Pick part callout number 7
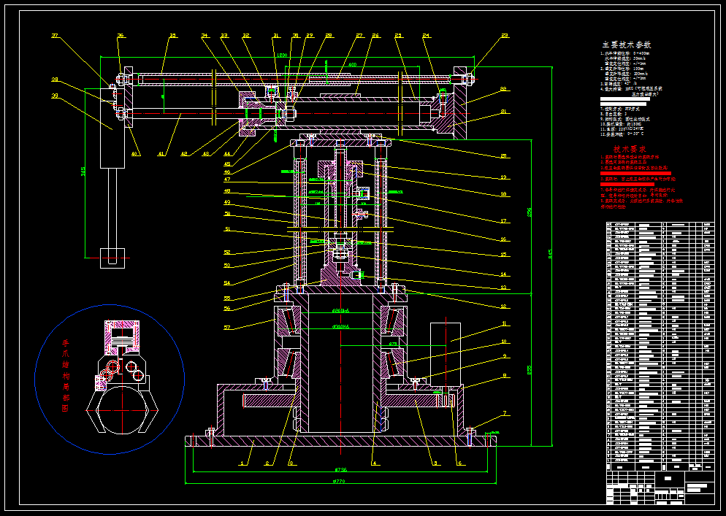The image size is (726, 516). tap(505, 413)
